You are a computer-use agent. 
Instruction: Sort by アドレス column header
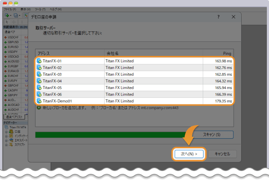pyautogui.click(x=70, y=53)
